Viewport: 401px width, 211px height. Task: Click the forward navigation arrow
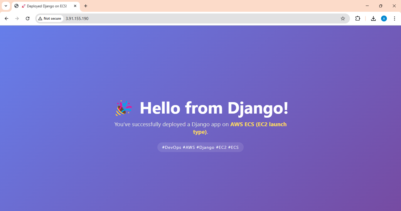point(17,18)
